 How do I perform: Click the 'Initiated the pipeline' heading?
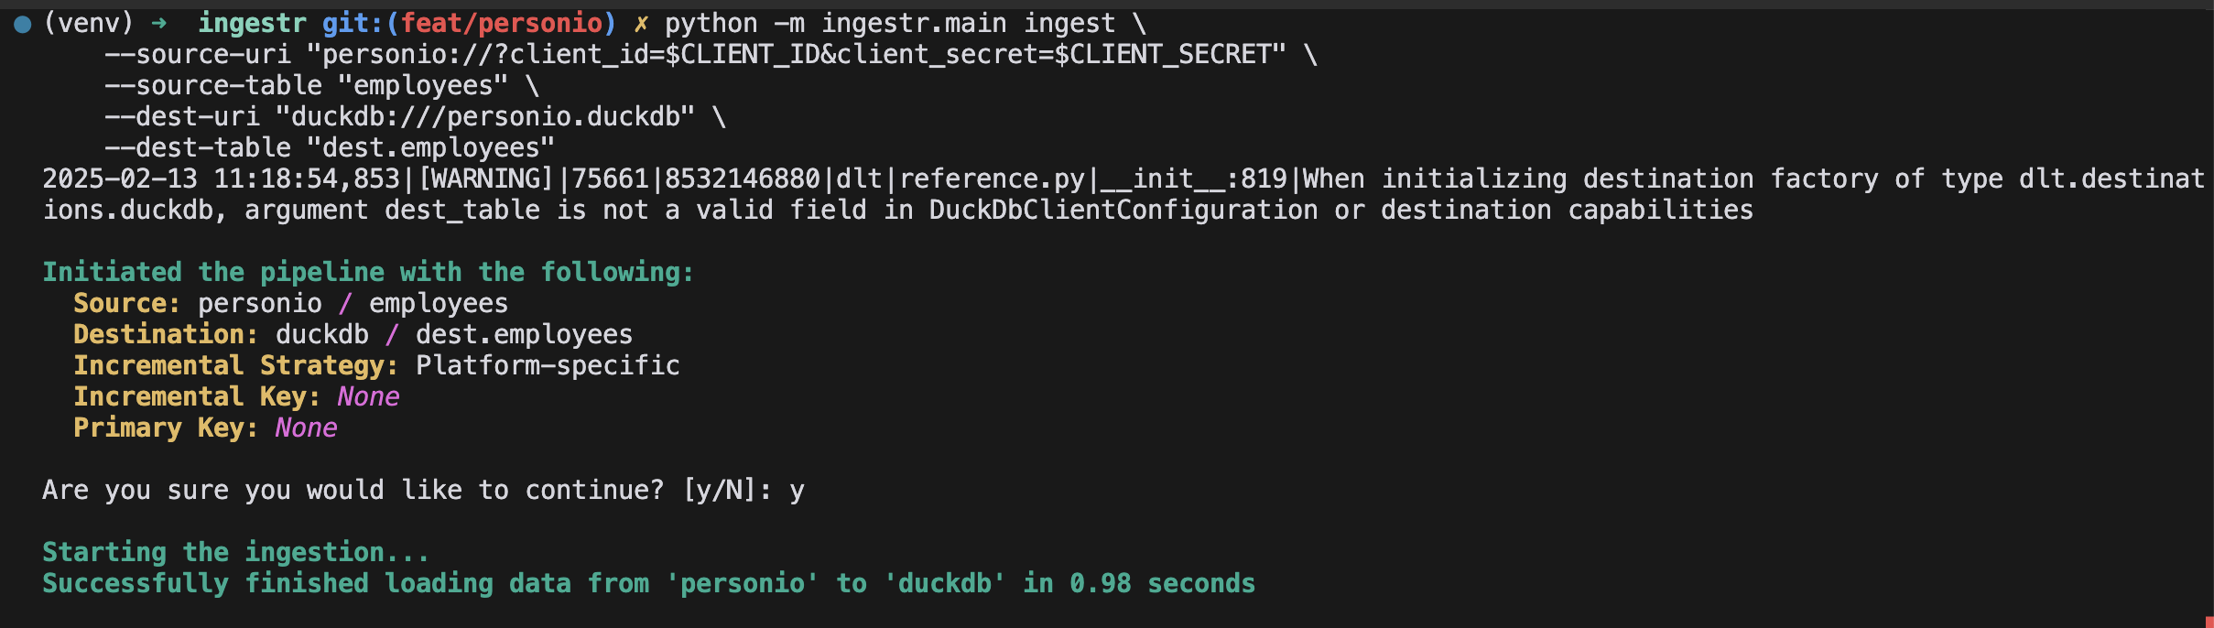click(368, 273)
